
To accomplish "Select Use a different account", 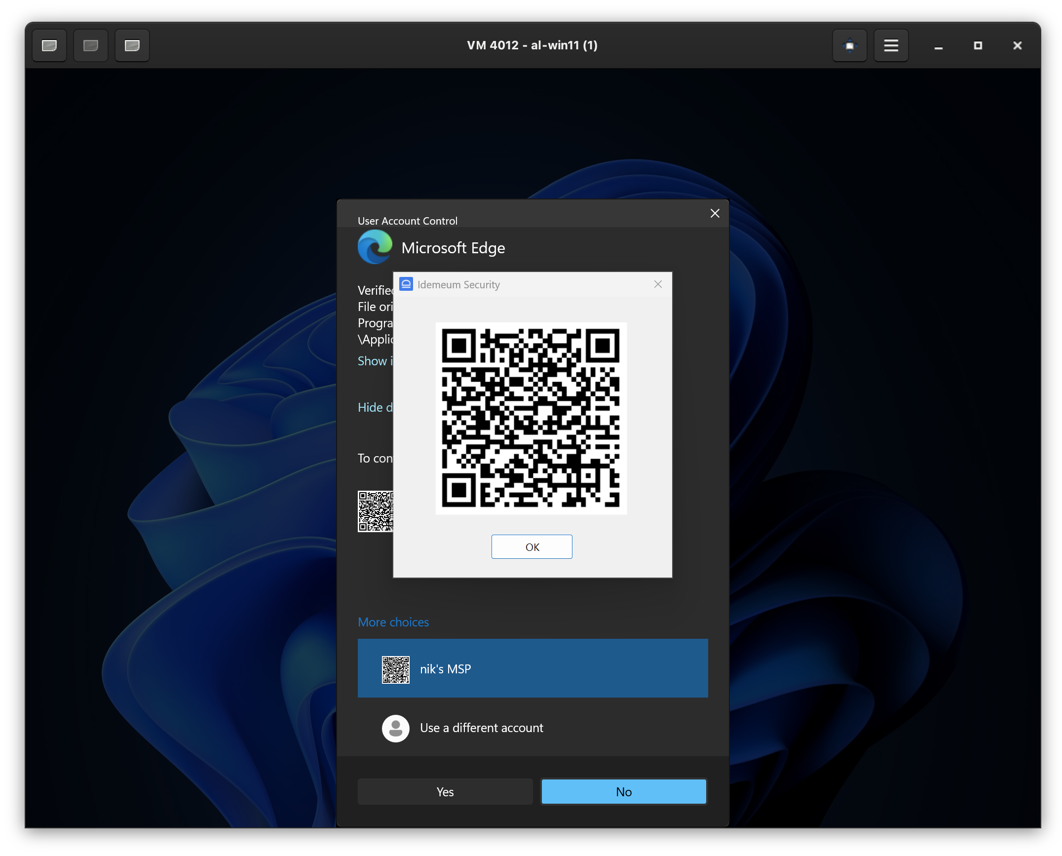I will point(533,728).
